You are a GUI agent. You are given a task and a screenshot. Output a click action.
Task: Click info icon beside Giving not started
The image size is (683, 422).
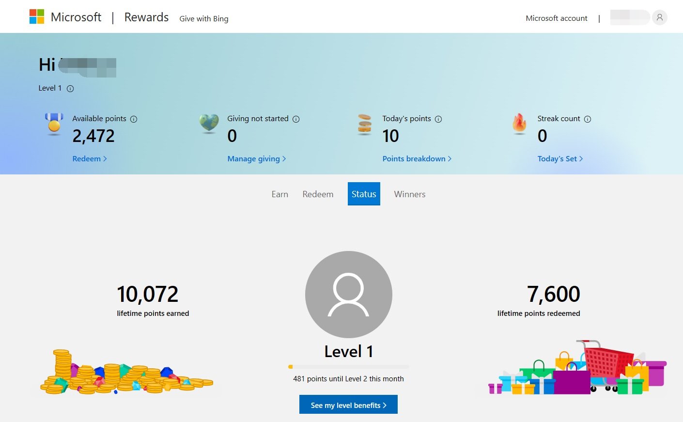pos(296,119)
